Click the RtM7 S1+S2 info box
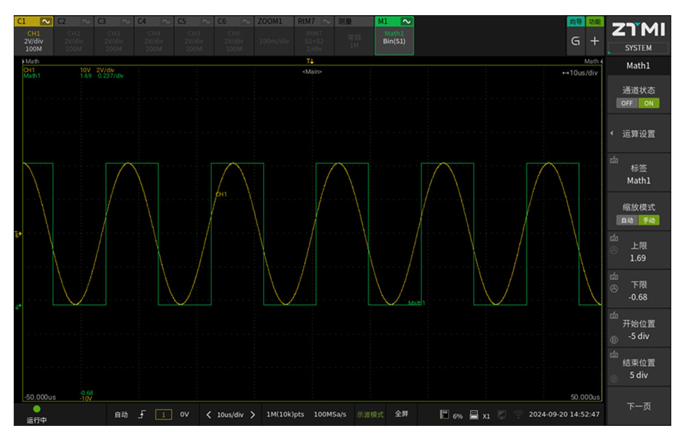 click(314, 41)
